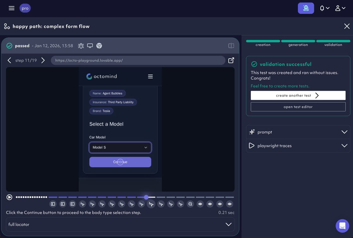Click the desktop monitor environment icon
The width and height of the screenshot is (353, 238).
[x=90, y=46]
